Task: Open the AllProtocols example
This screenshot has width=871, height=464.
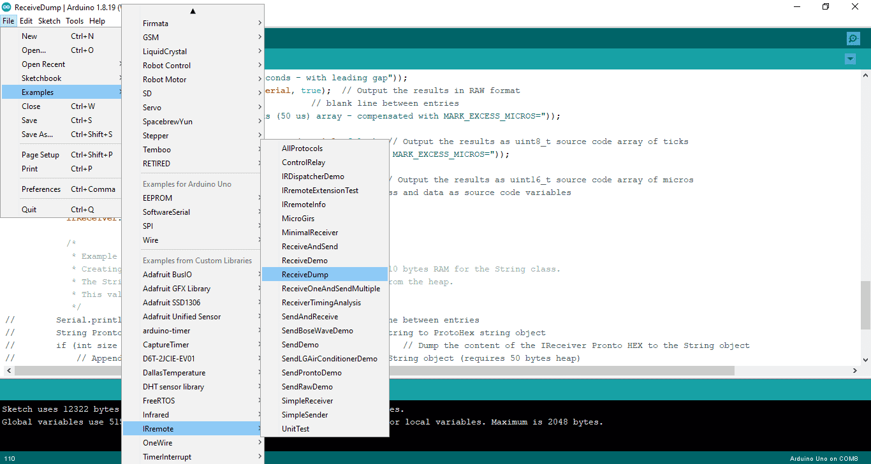Action: [325, 149]
